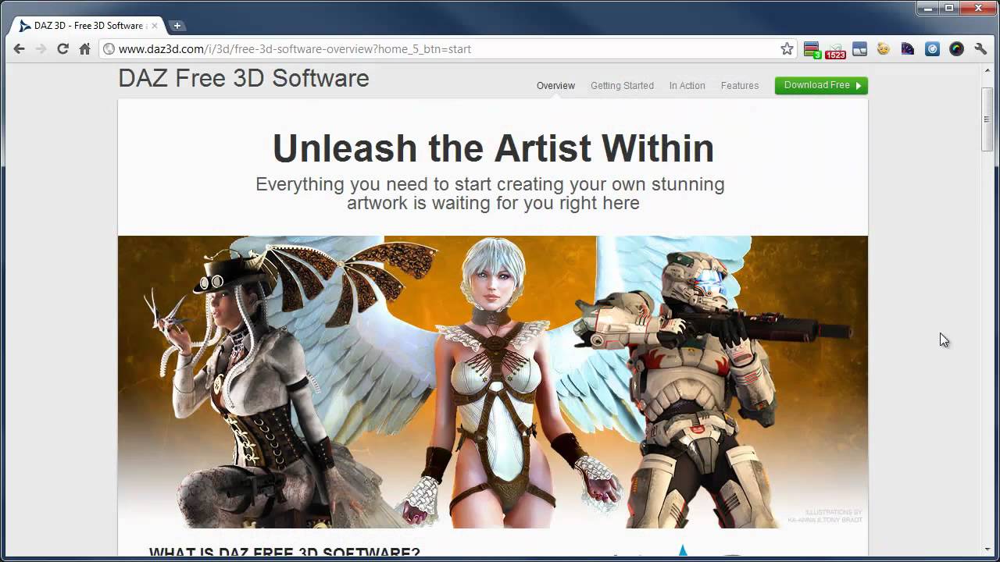Open the mail extension showing 1523
1000x562 pixels.
tap(835, 50)
